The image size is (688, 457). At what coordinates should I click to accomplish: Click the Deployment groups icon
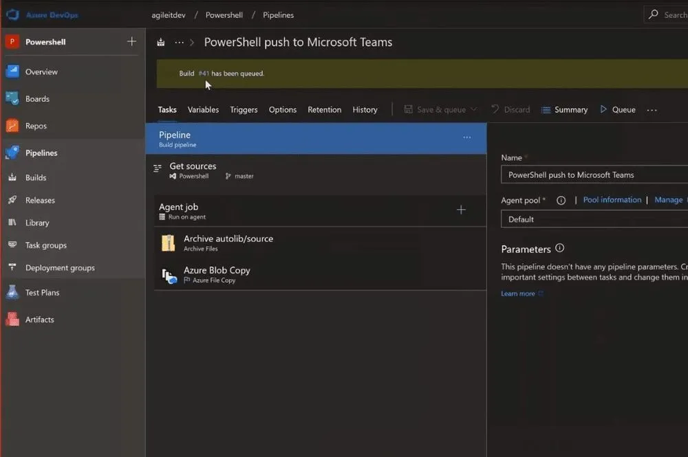[x=12, y=267]
